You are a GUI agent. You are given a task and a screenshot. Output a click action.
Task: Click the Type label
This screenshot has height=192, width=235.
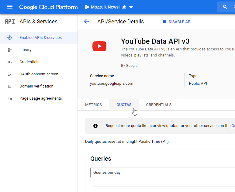pyautogui.click(x=193, y=76)
